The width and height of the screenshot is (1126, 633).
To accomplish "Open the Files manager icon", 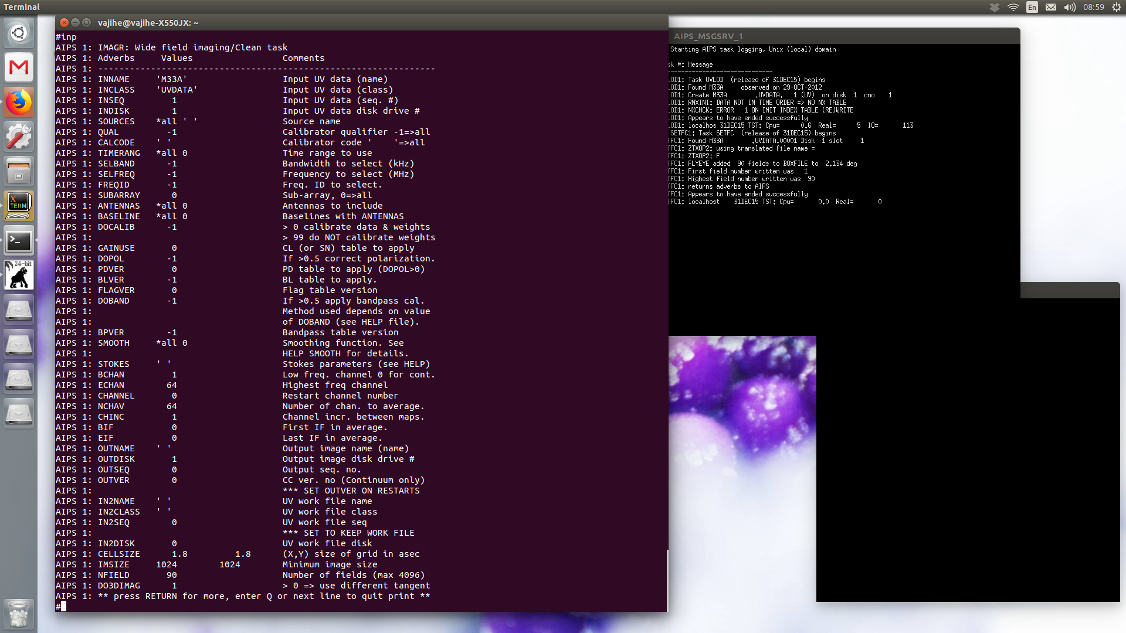I will (x=19, y=171).
